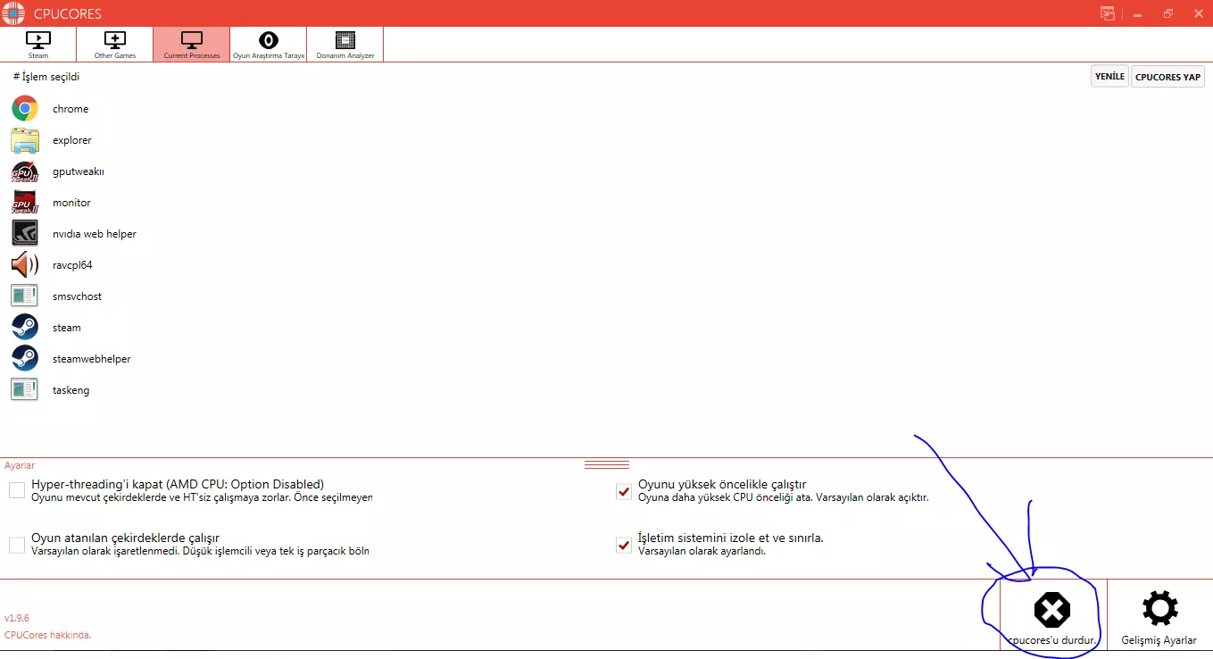Go to Oyun Araştırma Tarayıcı tab

coord(269,44)
